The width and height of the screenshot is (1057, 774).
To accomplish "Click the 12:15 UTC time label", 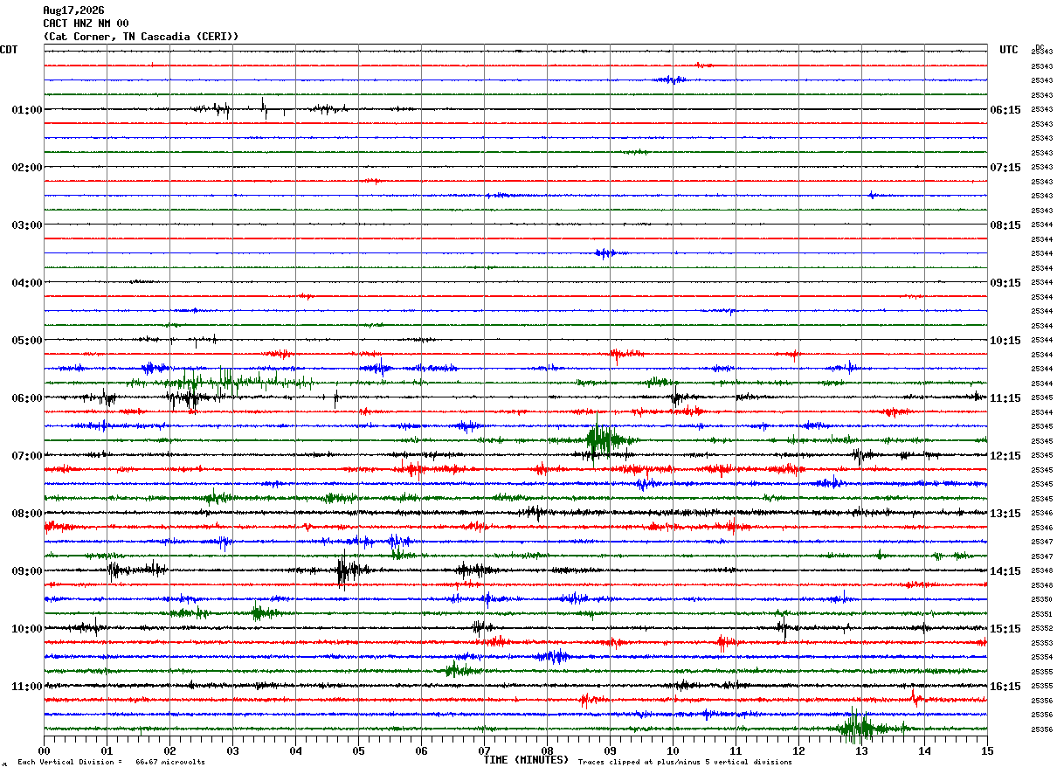I will (1006, 456).
